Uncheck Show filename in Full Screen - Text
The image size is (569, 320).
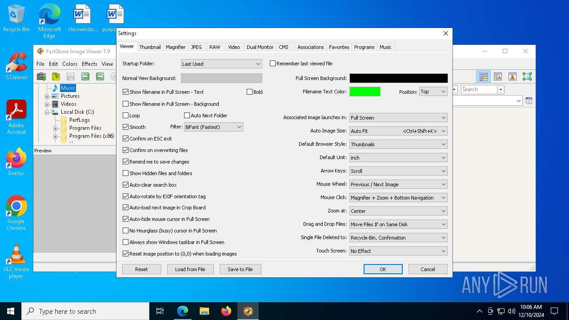coord(126,92)
